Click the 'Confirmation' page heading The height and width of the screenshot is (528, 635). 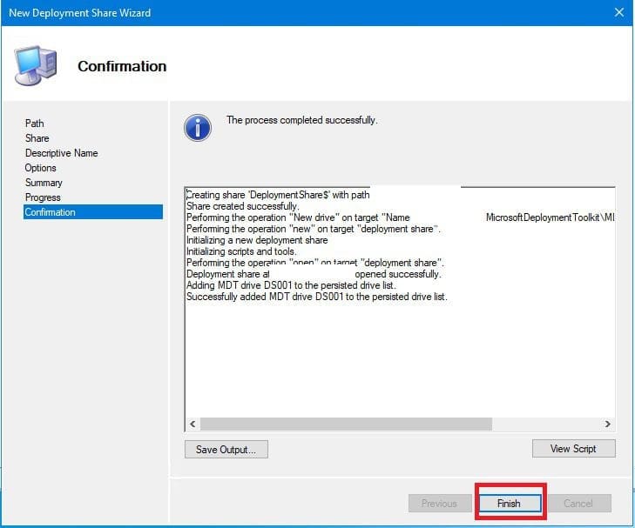click(x=122, y=66)
